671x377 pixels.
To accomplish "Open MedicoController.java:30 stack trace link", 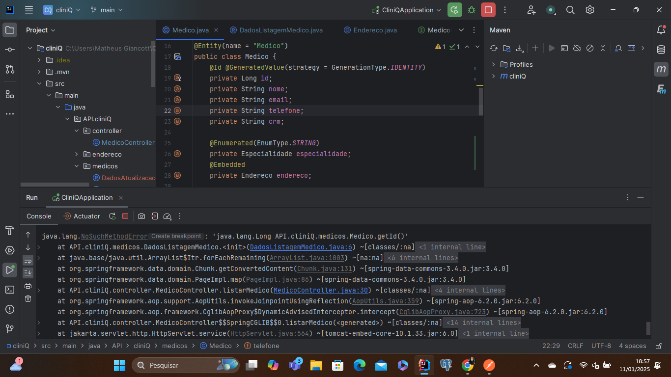I will (x=321, y=290).
